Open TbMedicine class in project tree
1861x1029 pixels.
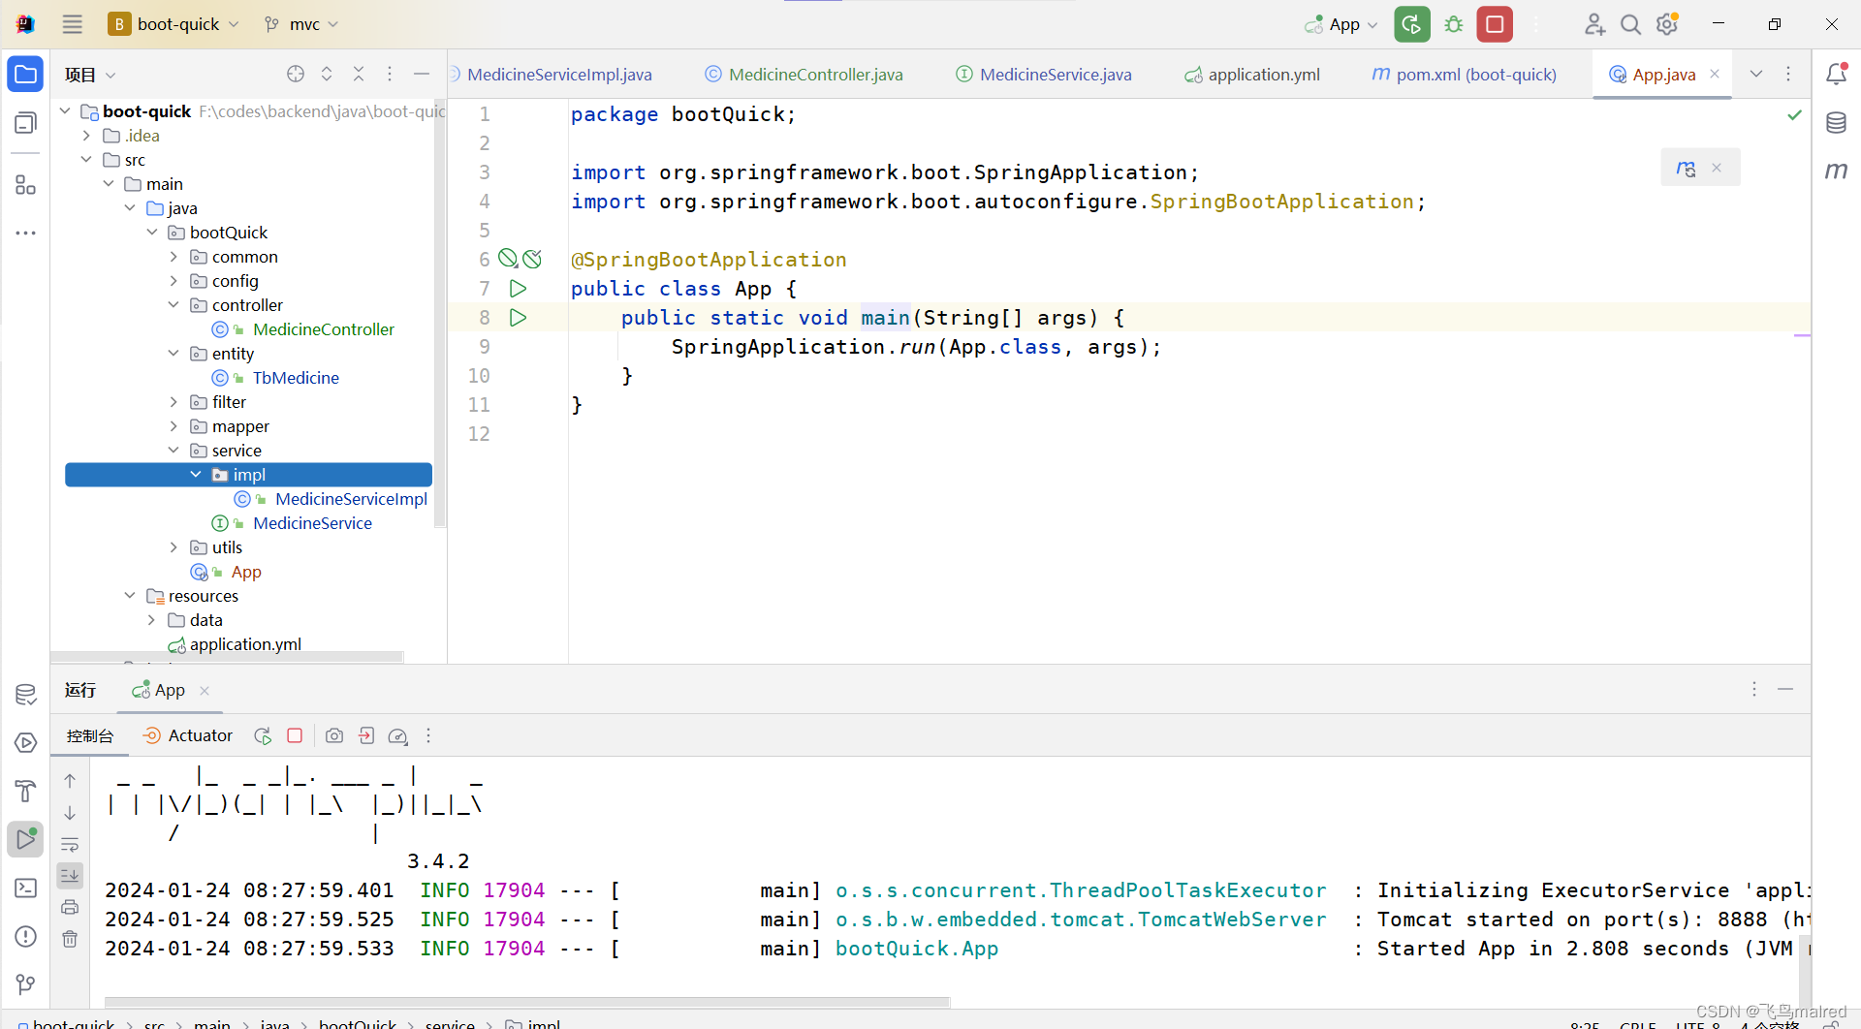pyautogui.click(x=296, y=378)
